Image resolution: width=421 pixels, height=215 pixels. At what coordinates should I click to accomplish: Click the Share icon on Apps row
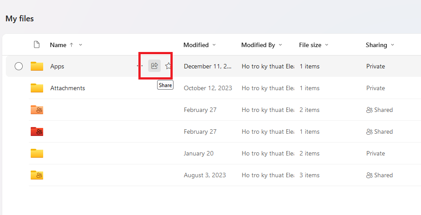click(x=154, y=66)
